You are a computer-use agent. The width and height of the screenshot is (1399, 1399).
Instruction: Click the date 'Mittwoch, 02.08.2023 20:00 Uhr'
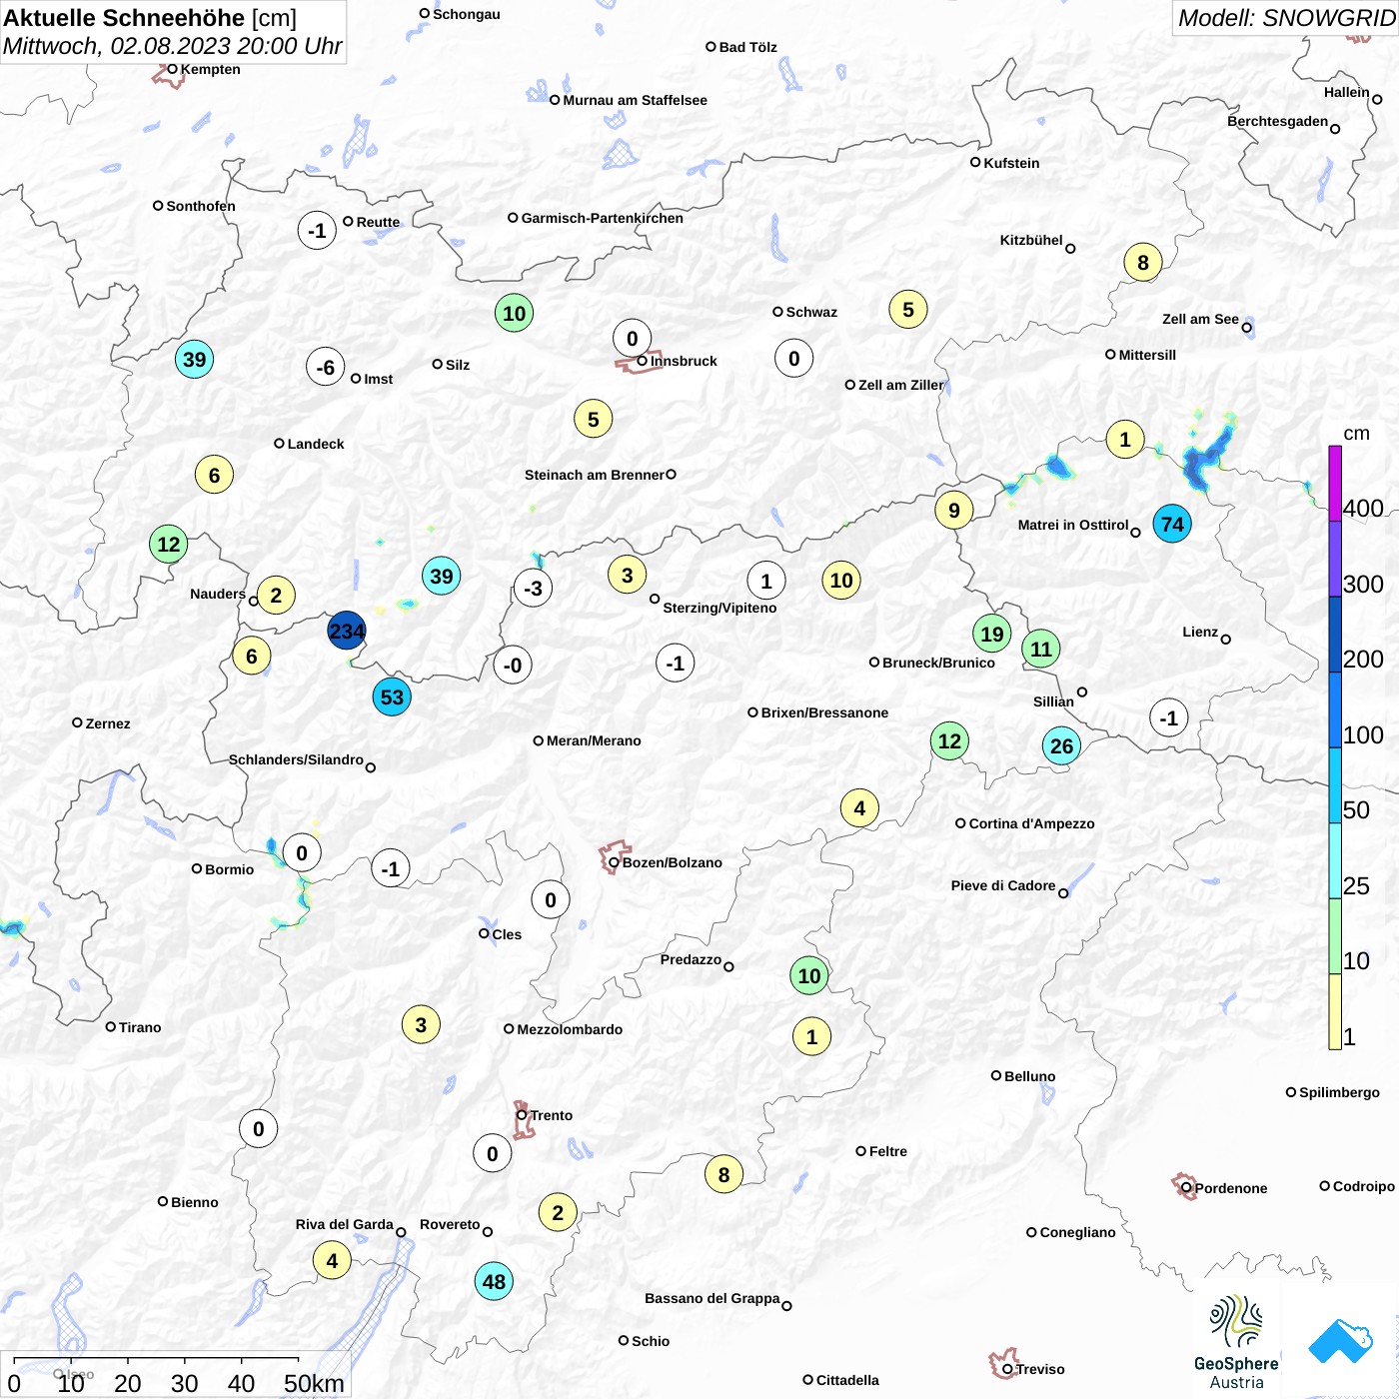click(x=172, y=46)
